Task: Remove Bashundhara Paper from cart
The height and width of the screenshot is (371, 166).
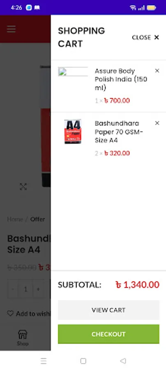Action: pyautogui.click(x=157, y=123)
